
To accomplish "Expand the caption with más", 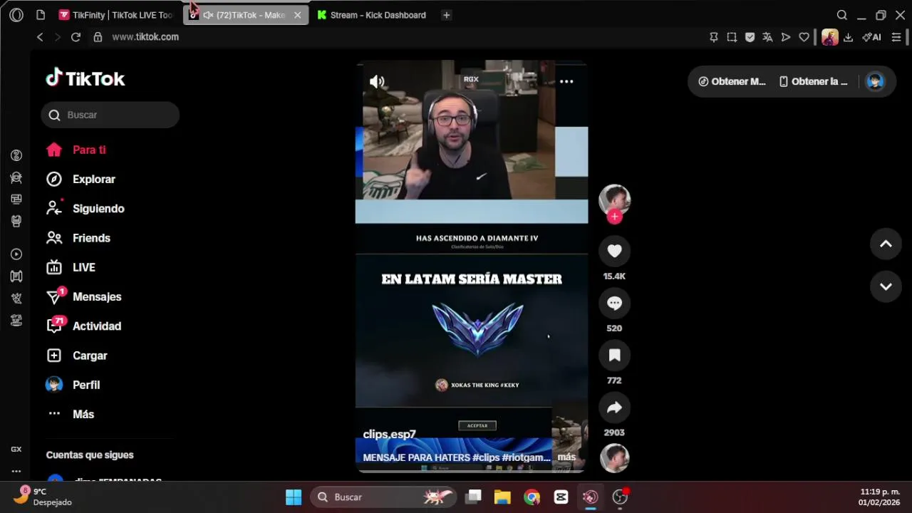I will pyautogui.click(x=566, y=457).
